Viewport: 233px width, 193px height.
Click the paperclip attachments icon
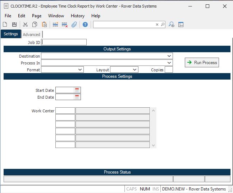[x=74, y=24]
